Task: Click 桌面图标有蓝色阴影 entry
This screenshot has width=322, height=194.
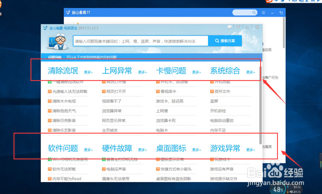Action: click(x=174, y=179)
